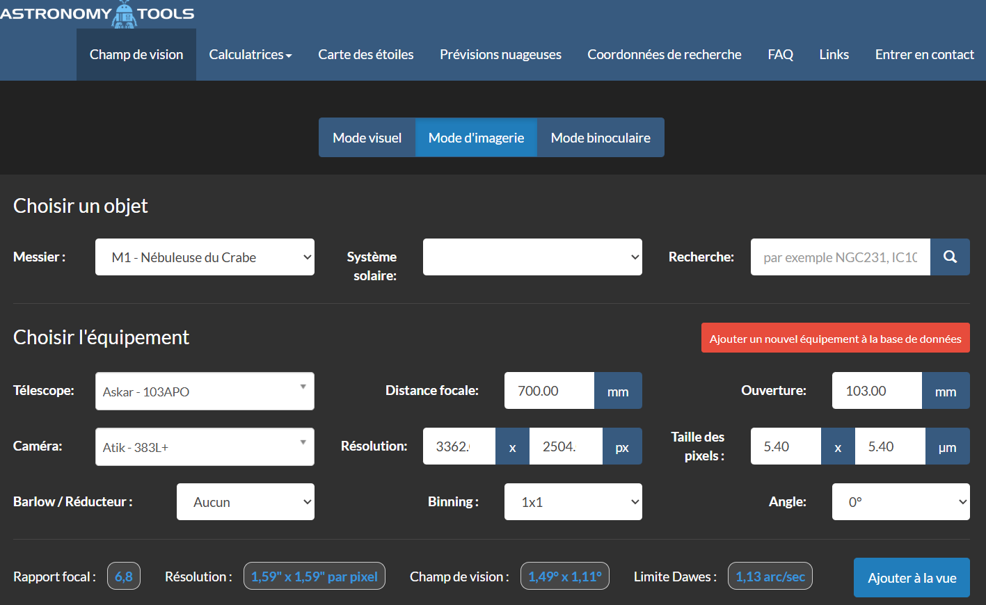
Task: Switch to Mode binoculaire
Action: (x=601, y=138)
